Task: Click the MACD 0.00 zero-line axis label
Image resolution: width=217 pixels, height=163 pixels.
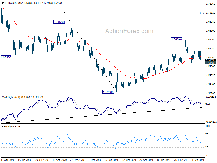Action: click(208, 104)
